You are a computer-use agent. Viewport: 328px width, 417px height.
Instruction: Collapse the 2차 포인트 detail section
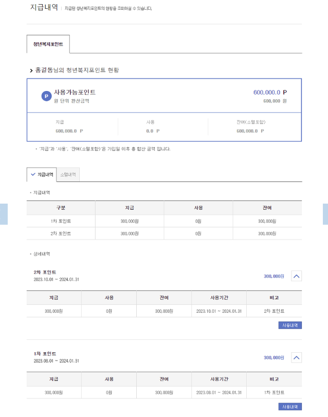tap(296, 276)
